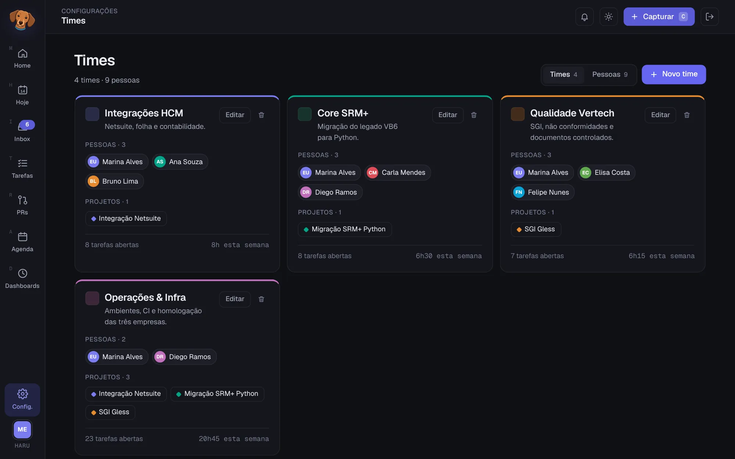Select Diego Ramos in Core SRM+

tap(330, 192)
